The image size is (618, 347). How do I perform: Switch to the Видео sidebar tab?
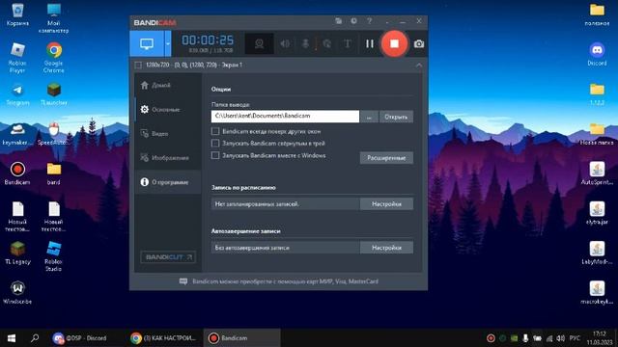point(167,134)
